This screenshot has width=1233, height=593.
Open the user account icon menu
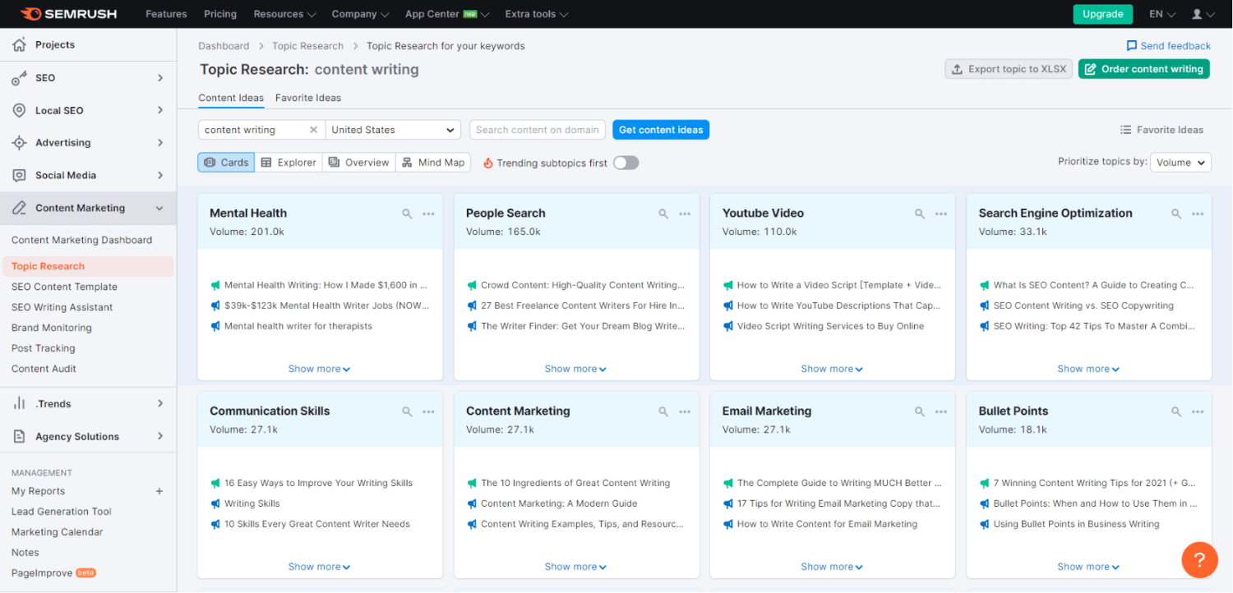click(x=1203, y=14)
